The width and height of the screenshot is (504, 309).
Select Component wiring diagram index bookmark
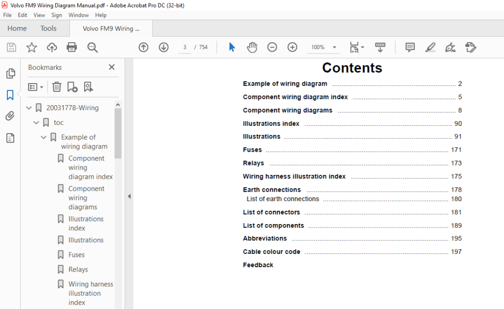tap(91, 168)
